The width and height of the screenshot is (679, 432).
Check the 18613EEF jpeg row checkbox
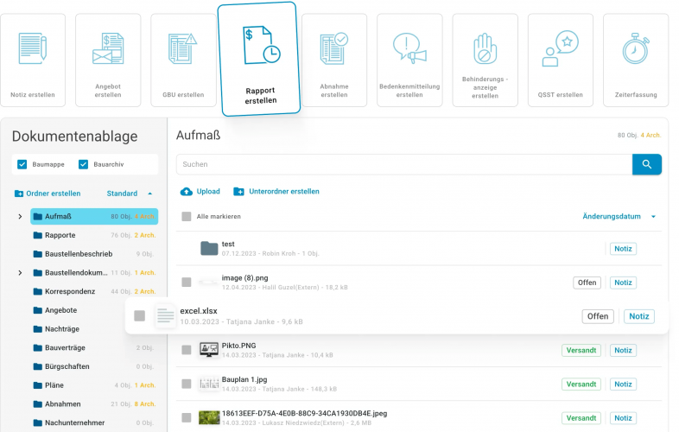[187, 417]
